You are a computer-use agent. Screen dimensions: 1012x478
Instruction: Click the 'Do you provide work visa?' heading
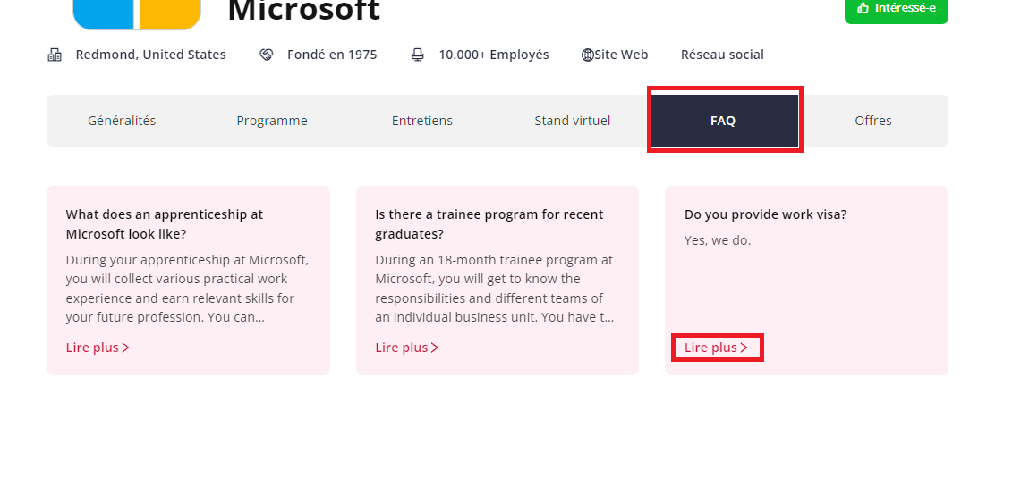coord(765,214)
